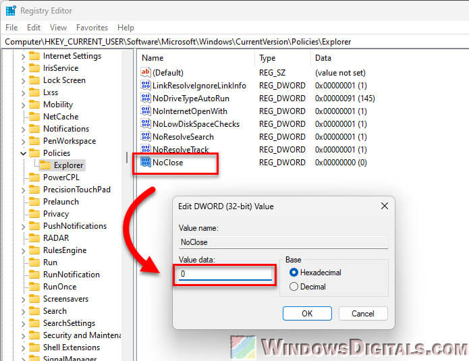Expand the PushNotifications key
This screenshot has height=361, width=469.
pyautogui.click(x=24, y=226)
